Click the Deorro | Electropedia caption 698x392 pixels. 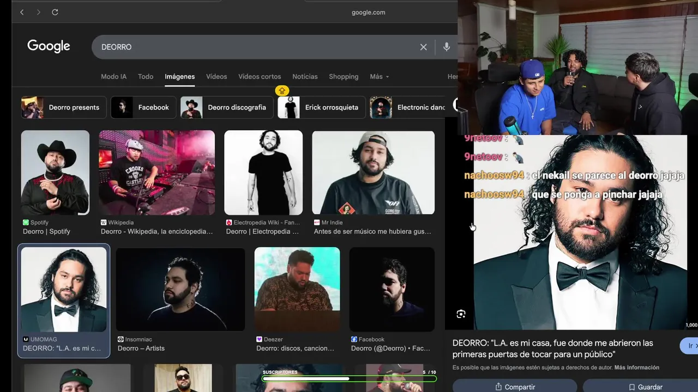coord(262,231)
